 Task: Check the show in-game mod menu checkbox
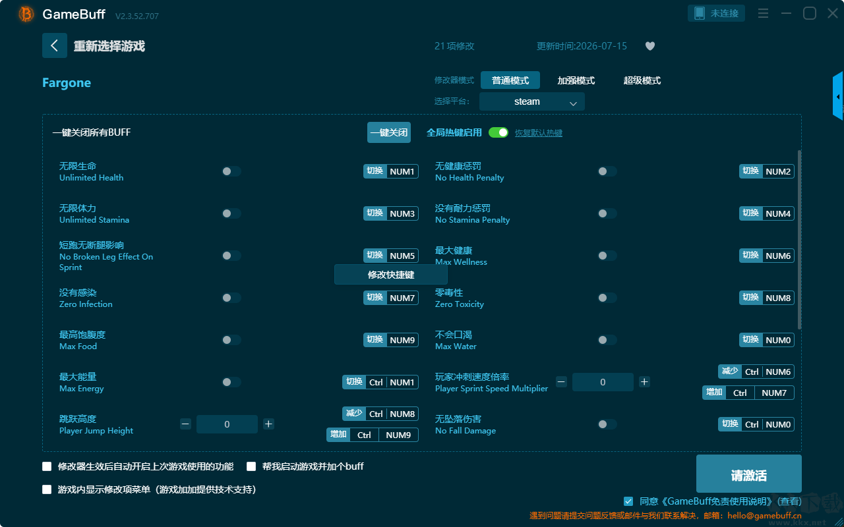click(x=47, y=489)
